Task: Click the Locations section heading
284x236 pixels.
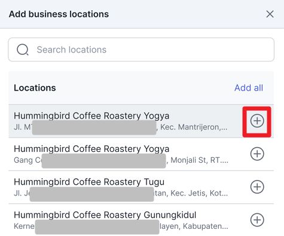Action: (x=35, y=88)
